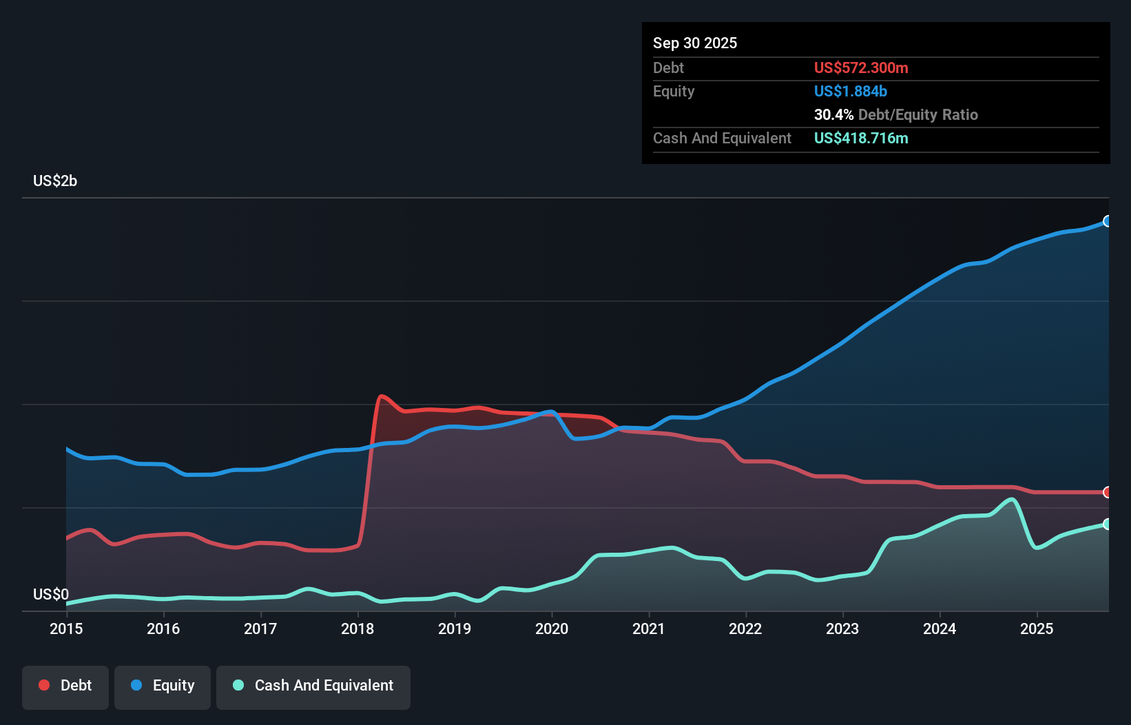Toggle the Cash And Equivalent series visibility

pos(313,686)
